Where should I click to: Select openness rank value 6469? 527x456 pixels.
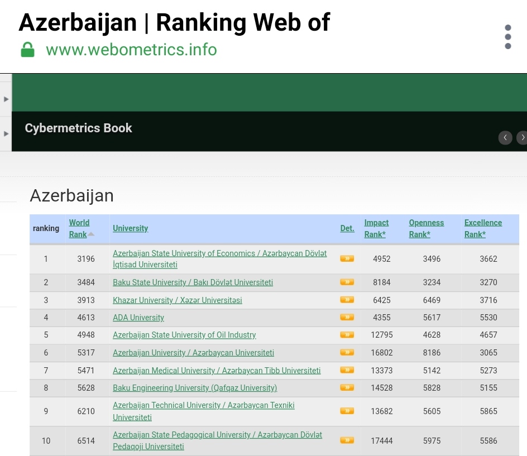[x=432, y=300]
